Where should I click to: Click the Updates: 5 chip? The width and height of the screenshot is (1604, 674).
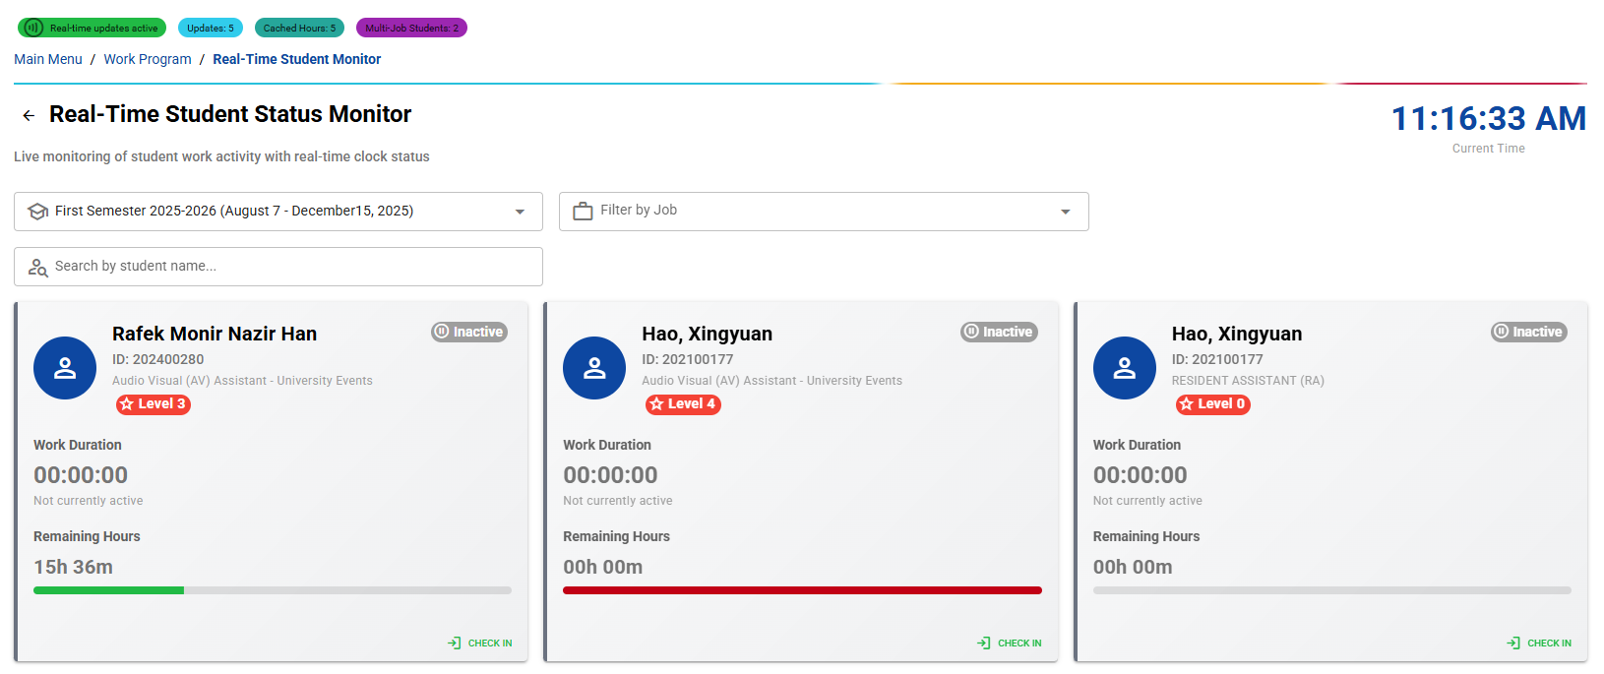211,28
